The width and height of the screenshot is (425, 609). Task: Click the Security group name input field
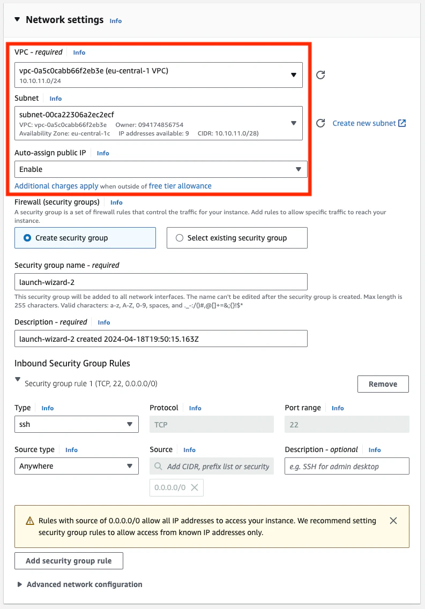coord(161,281)
